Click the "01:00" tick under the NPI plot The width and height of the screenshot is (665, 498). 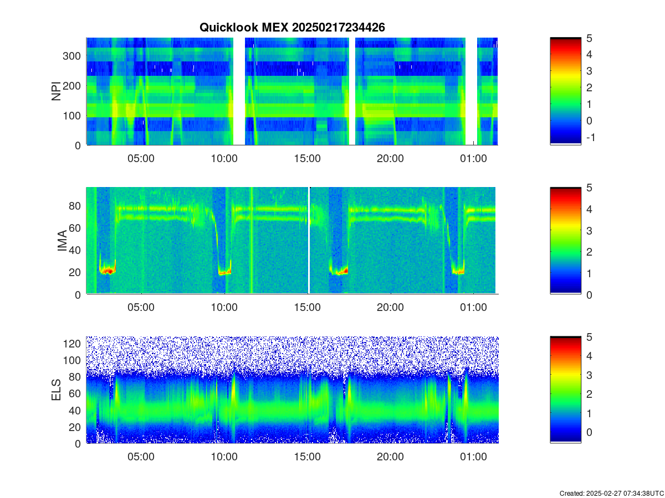tap(473, 158)
